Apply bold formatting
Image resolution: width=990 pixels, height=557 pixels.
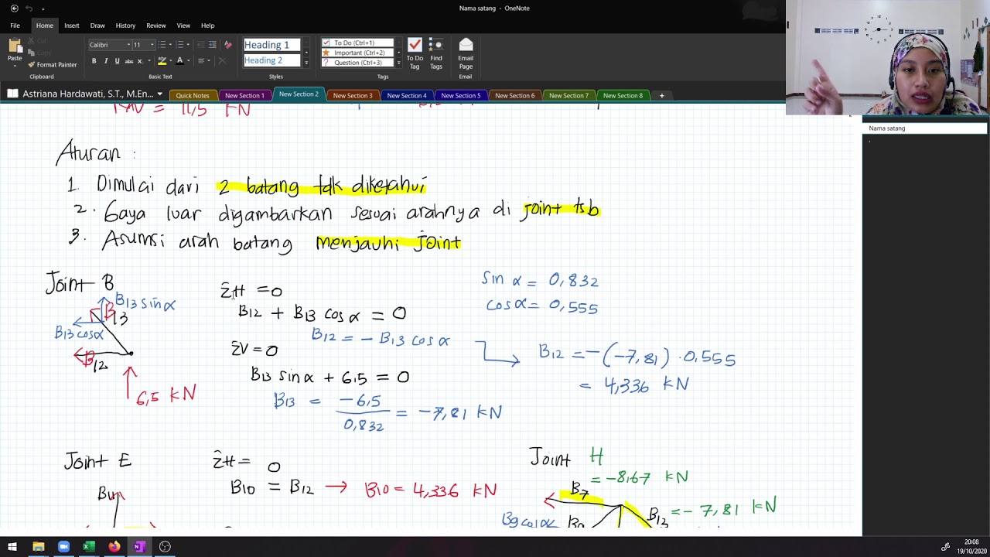94,61
